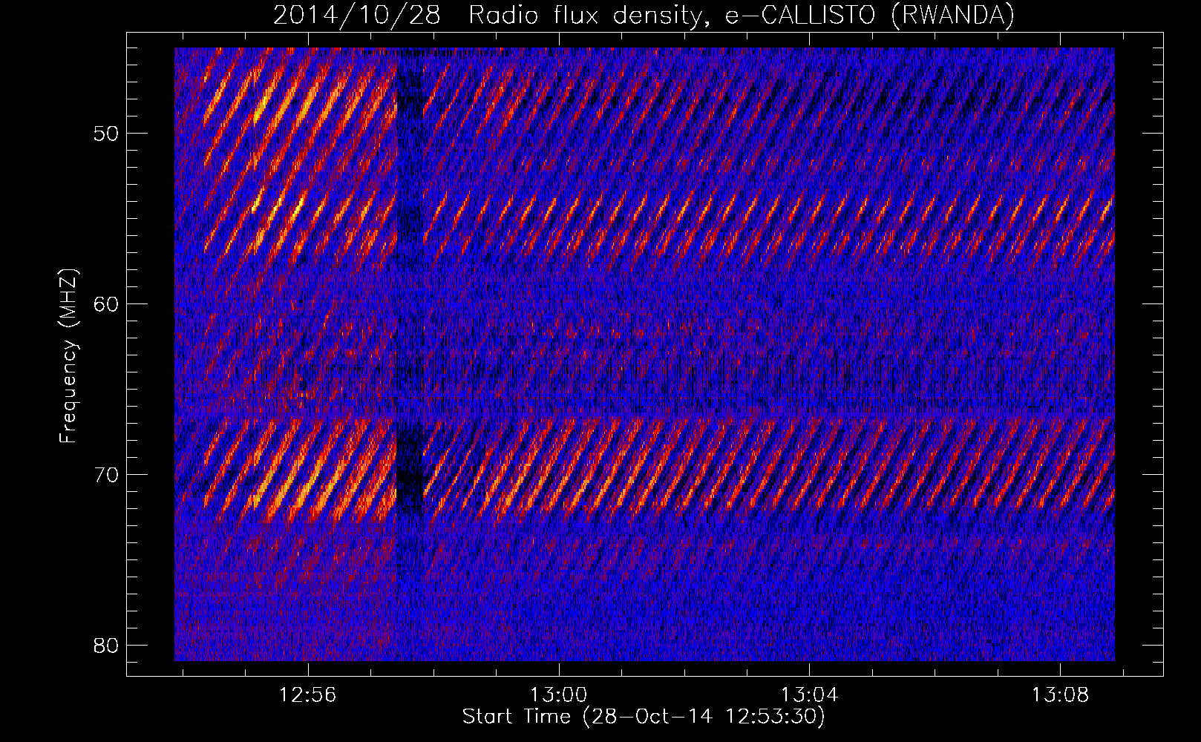Image resolution: width=1201 pixels, height=742 pixels.
Task: Click the '13:00' time axis label
Action: (558, 695)
